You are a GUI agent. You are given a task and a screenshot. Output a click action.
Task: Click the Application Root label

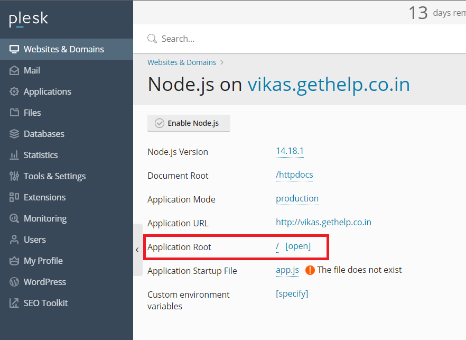click(179, 247)
